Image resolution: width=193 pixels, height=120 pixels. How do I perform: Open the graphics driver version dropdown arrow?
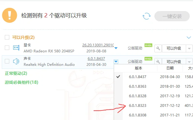pos(116,48)
